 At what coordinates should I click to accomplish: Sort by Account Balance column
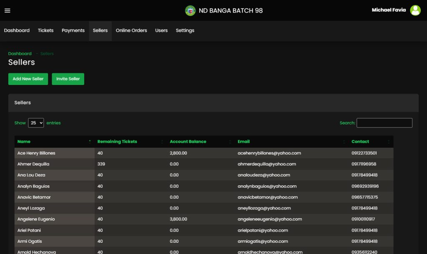click(x=188, y=142)
